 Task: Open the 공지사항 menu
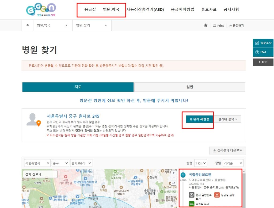click(231, 9)
